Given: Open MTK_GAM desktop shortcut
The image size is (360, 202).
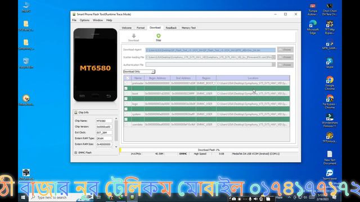Looking at the screenshot, I should pyautogui.click(x=330, y=45).
